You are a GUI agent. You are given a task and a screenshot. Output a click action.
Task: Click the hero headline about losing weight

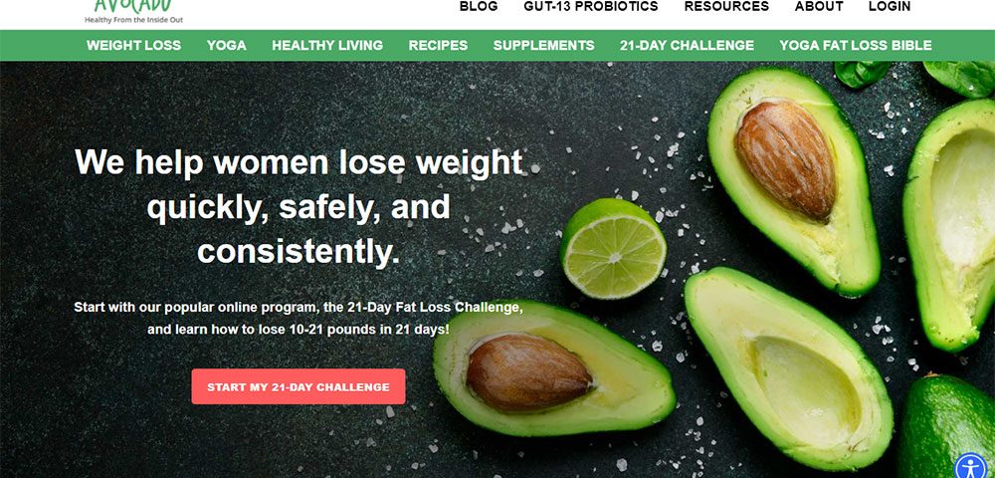298,207
